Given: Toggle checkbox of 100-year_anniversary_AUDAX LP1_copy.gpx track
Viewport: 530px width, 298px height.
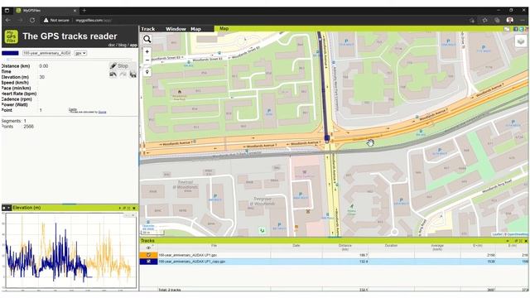Looking at the screenshot, I should click(148, 262).
